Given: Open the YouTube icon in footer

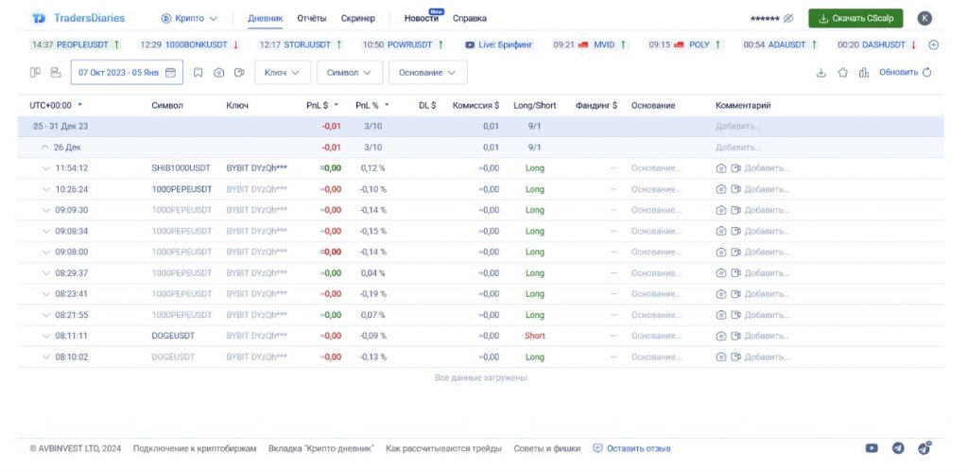Looking at the screenshot, I should [x=872, y=448].
